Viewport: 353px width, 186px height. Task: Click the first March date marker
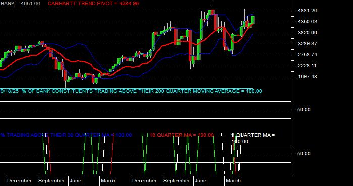108,181
